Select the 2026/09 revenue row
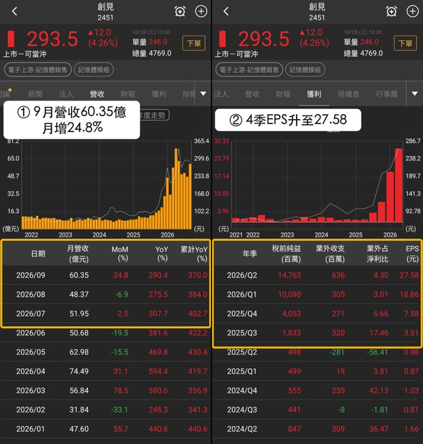423x444 pixels. pyautogui.click(x=105, y=275)
